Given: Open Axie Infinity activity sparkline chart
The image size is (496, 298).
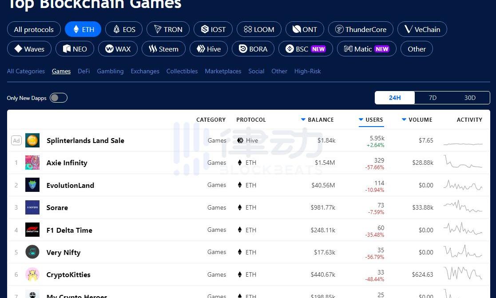Looking at the screenshot, I should 463,163.
